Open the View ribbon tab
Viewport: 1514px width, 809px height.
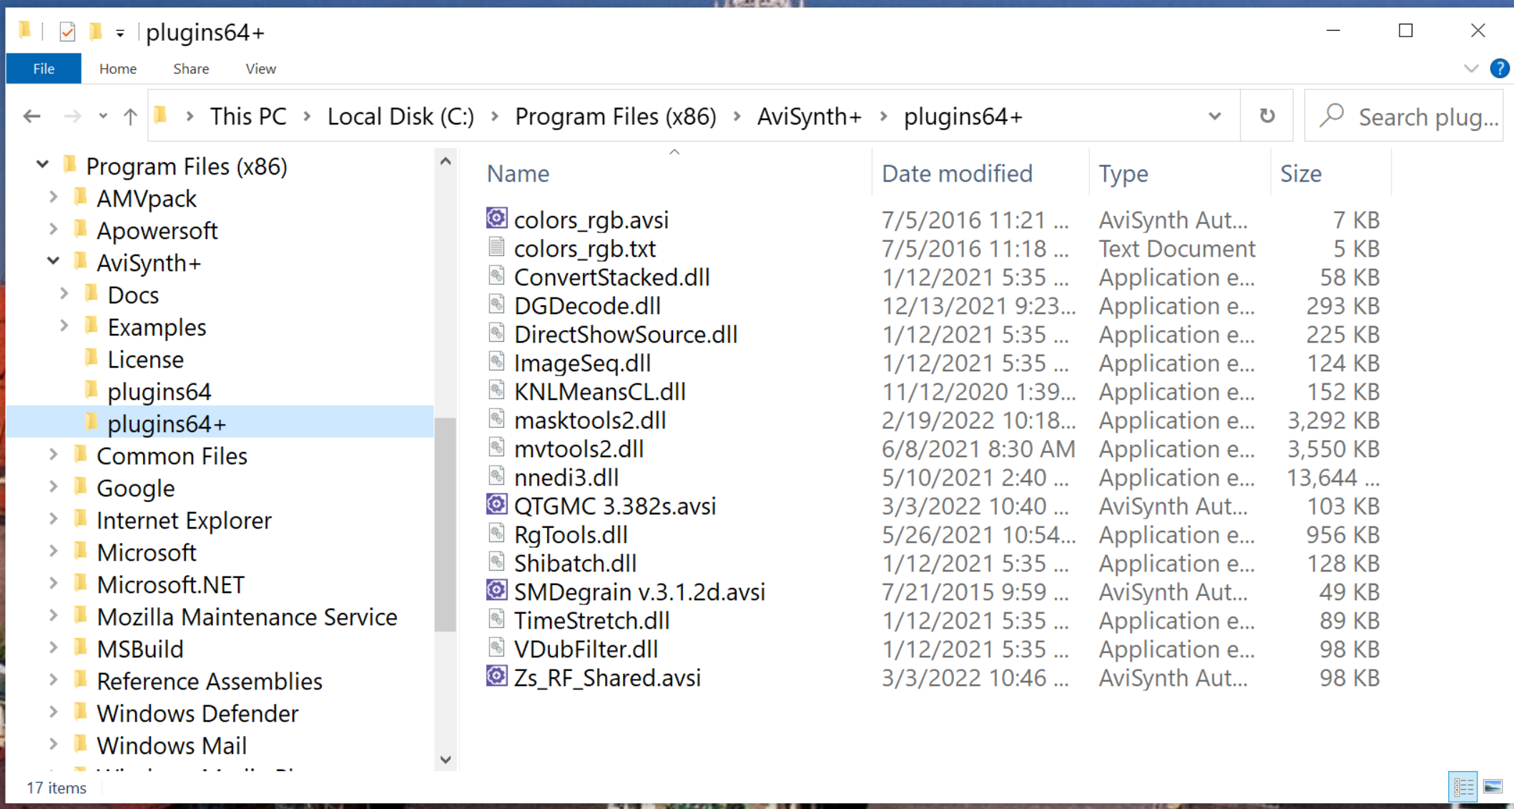tap(260, 69)
